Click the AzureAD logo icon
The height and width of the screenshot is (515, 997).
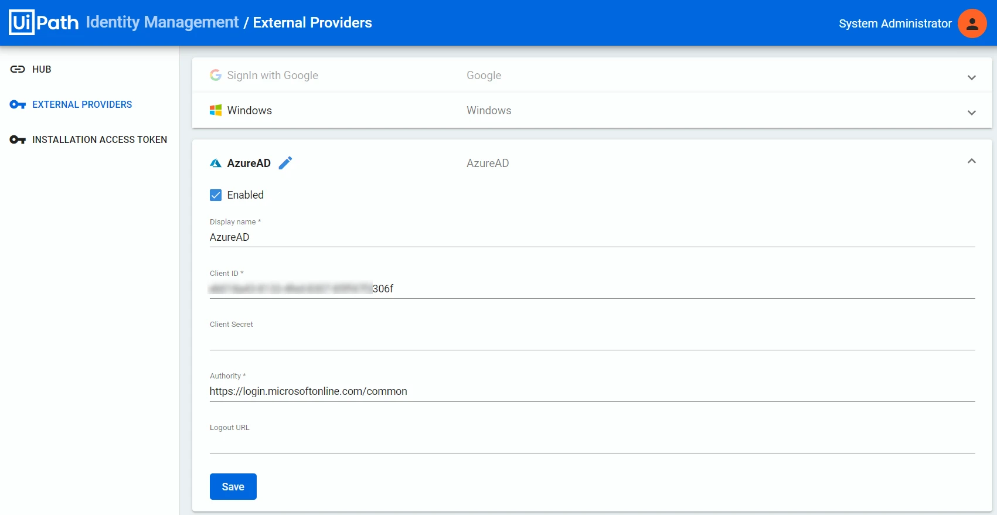coord(216,163)
